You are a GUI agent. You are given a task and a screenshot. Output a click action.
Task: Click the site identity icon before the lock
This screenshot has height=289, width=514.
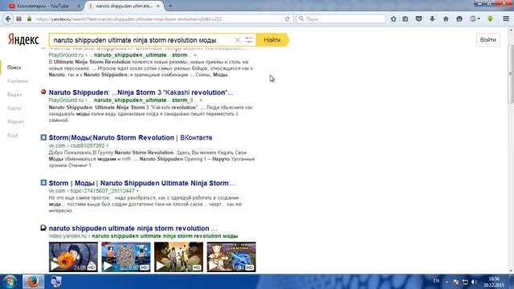click(x=18, y=19)
